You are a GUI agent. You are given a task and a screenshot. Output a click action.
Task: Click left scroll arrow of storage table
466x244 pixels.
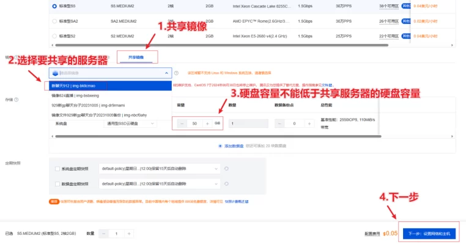coord(53,136)
